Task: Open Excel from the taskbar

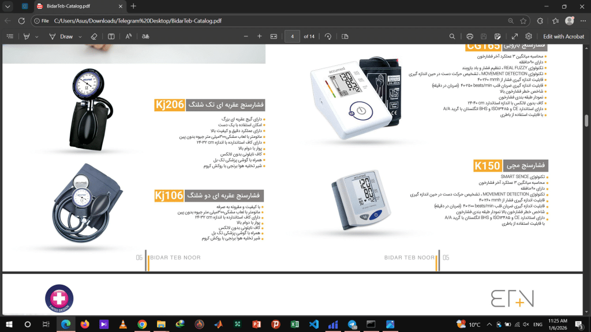Action: [x=295, y=324]
